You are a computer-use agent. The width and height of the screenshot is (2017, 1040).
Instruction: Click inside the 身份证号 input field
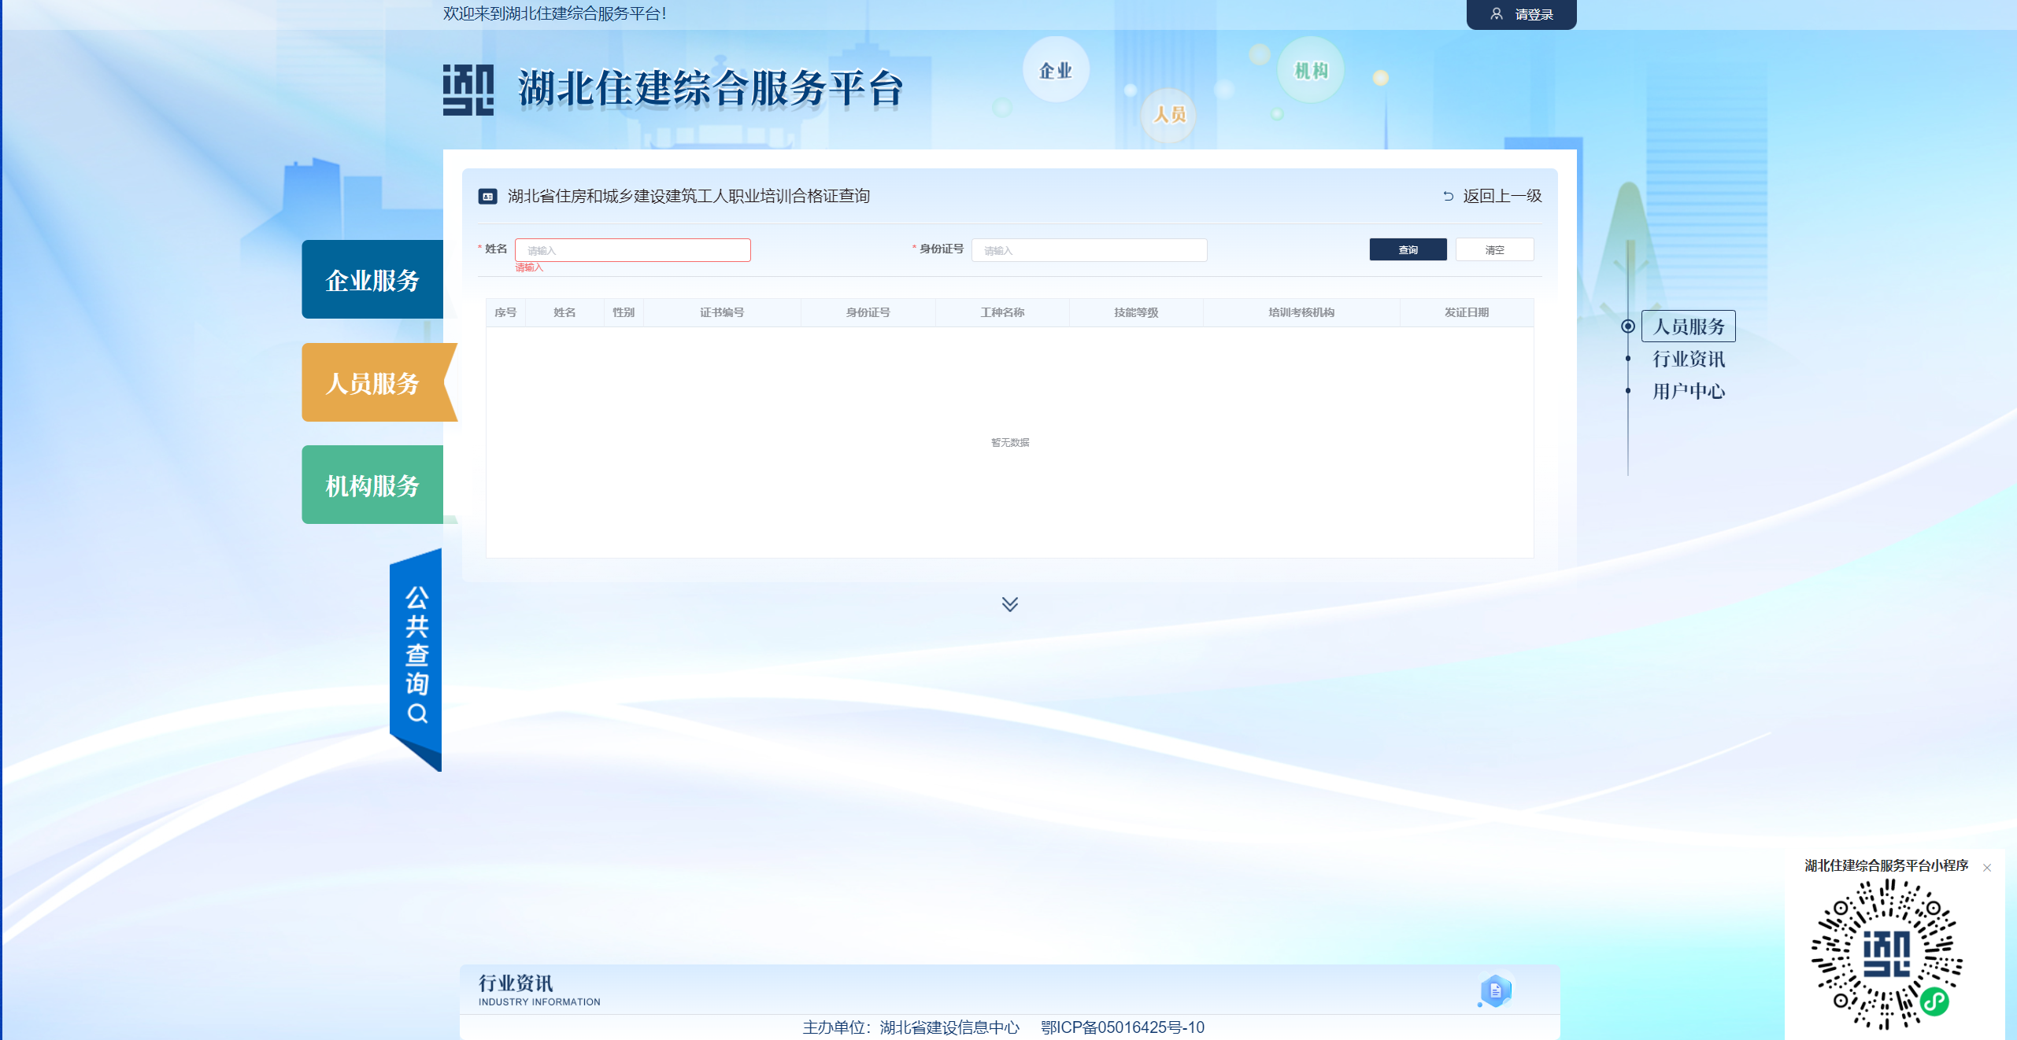click(1090, 249)
